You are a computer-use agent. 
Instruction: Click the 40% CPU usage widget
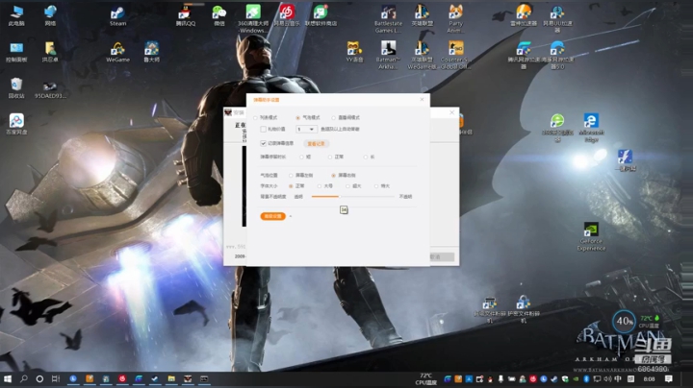624,321
